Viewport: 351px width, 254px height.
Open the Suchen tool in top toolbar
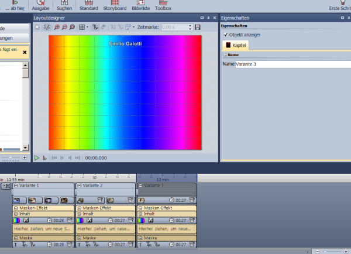point(64,6)
